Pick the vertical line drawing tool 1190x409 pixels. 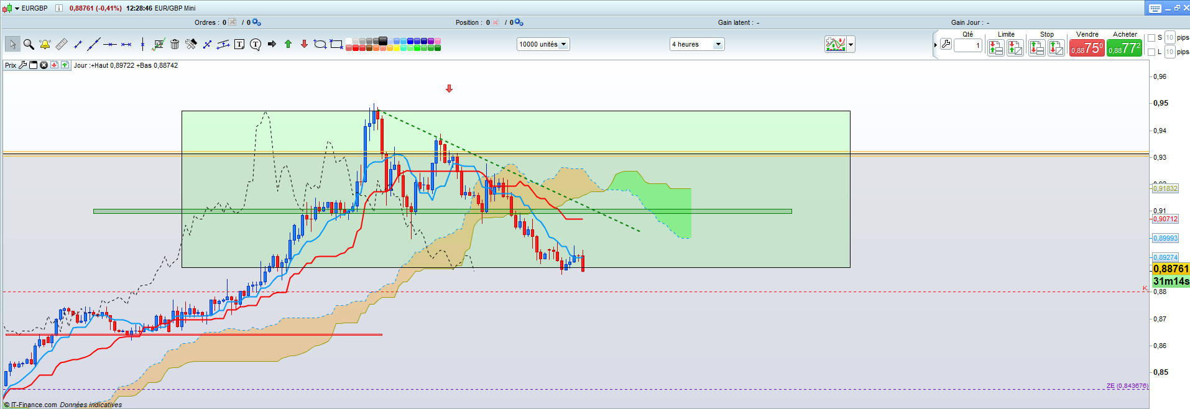click(x=142, y=44)
